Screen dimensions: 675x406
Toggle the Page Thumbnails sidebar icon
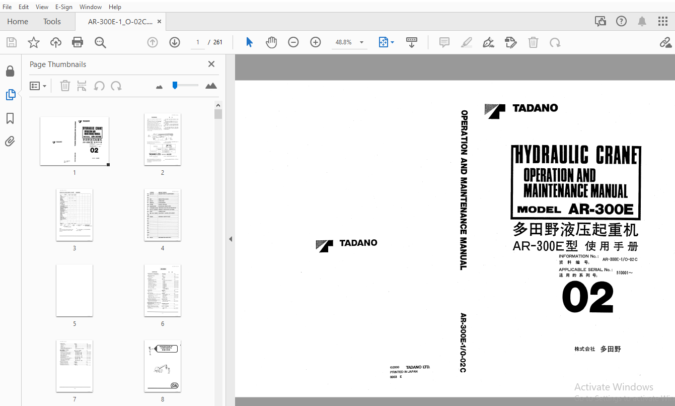click(x=10, y=95)
